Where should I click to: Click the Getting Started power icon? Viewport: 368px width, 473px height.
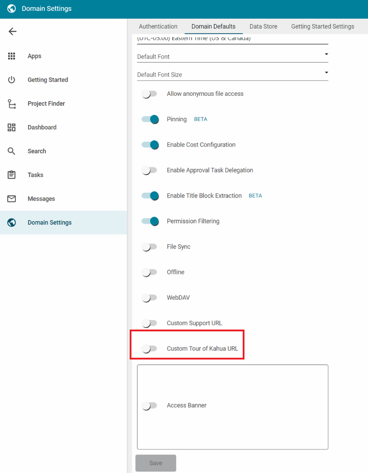pyautogui.click(x=12, y=80)
